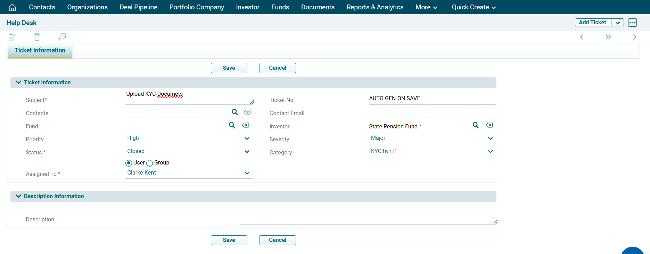Click the edit pencil icon in toolbar
The width and height of the screenshot is (650, 254).
[12, 37]
